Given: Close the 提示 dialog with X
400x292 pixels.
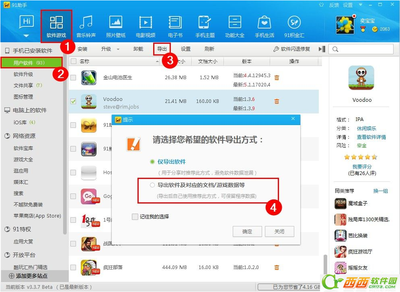Looking at the screenshot, I should click(293, 119).
